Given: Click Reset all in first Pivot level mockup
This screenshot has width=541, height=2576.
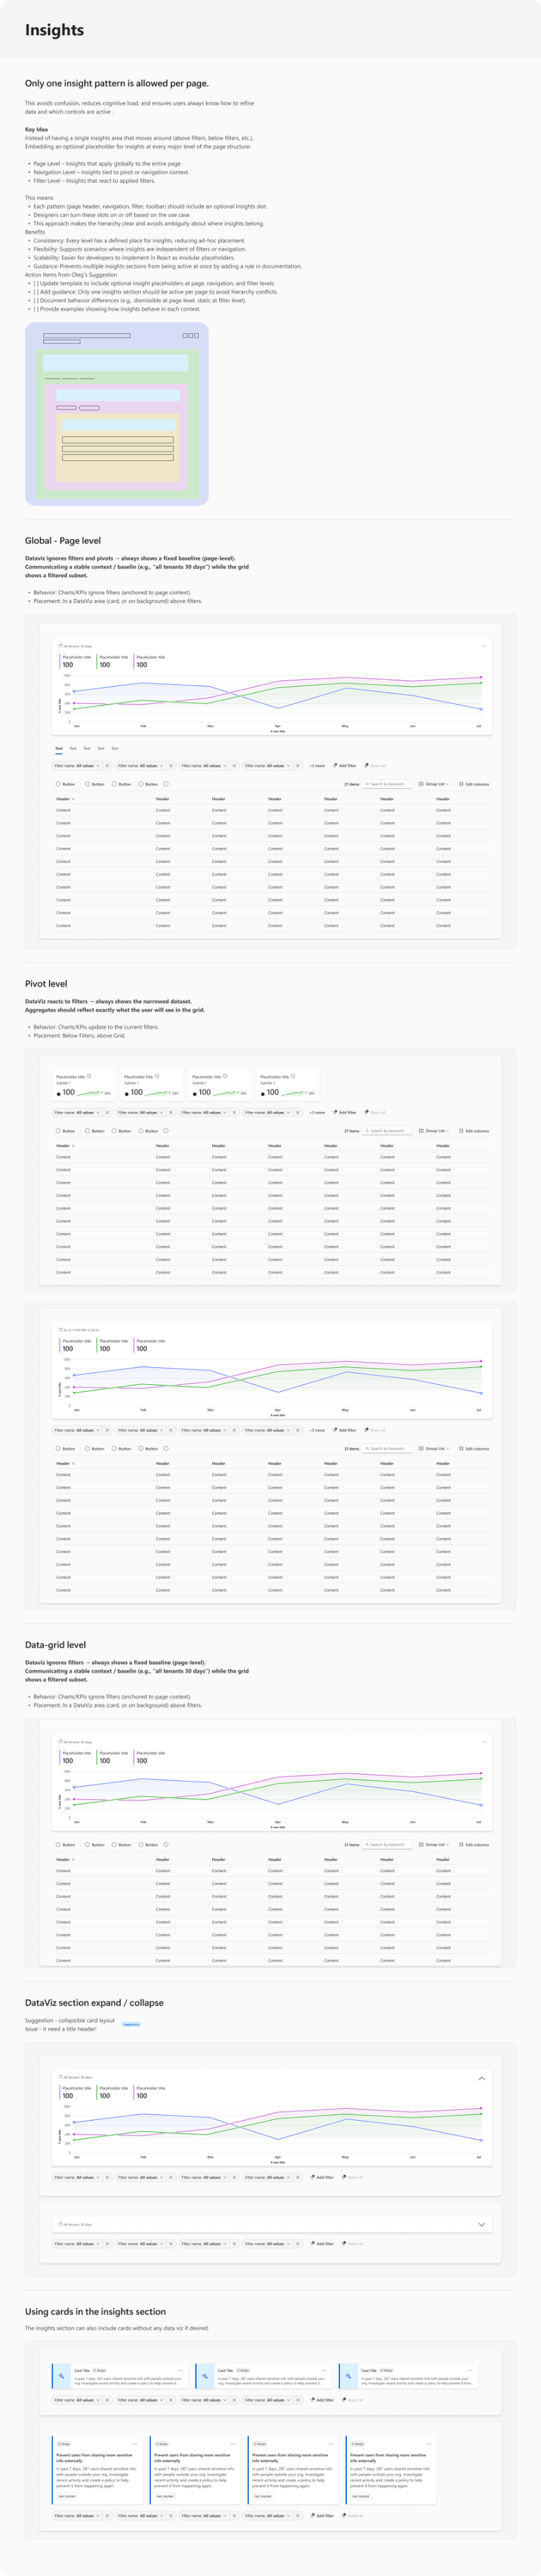Looking at the screenshot, I should [375, 1112].
